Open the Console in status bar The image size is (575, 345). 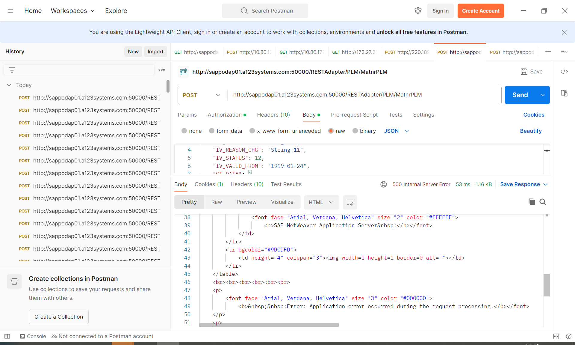pos(33,336)
